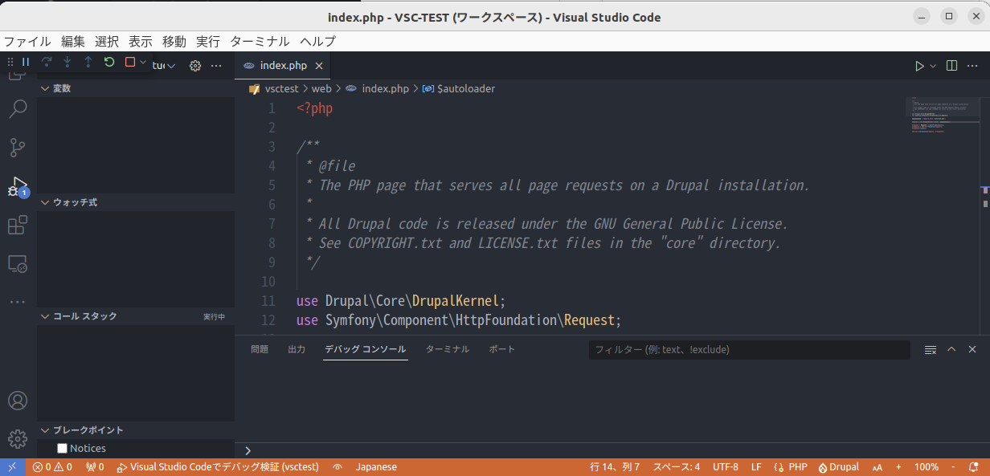This screenshot has height=476, width=990.
Task: Select the index.php editor tab
Action: [x=282, y=66]
